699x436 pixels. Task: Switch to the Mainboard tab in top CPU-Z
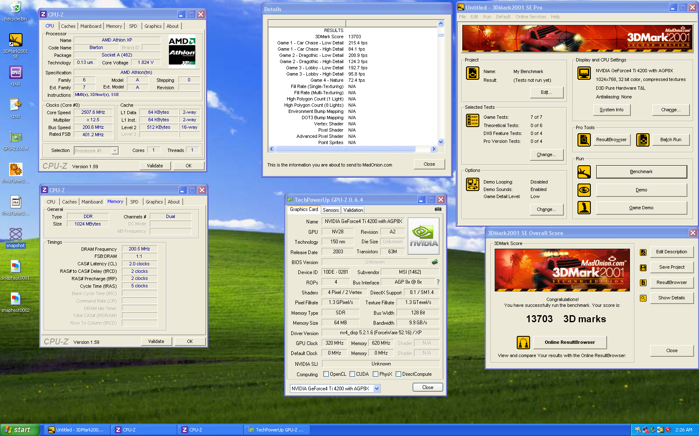91,26
